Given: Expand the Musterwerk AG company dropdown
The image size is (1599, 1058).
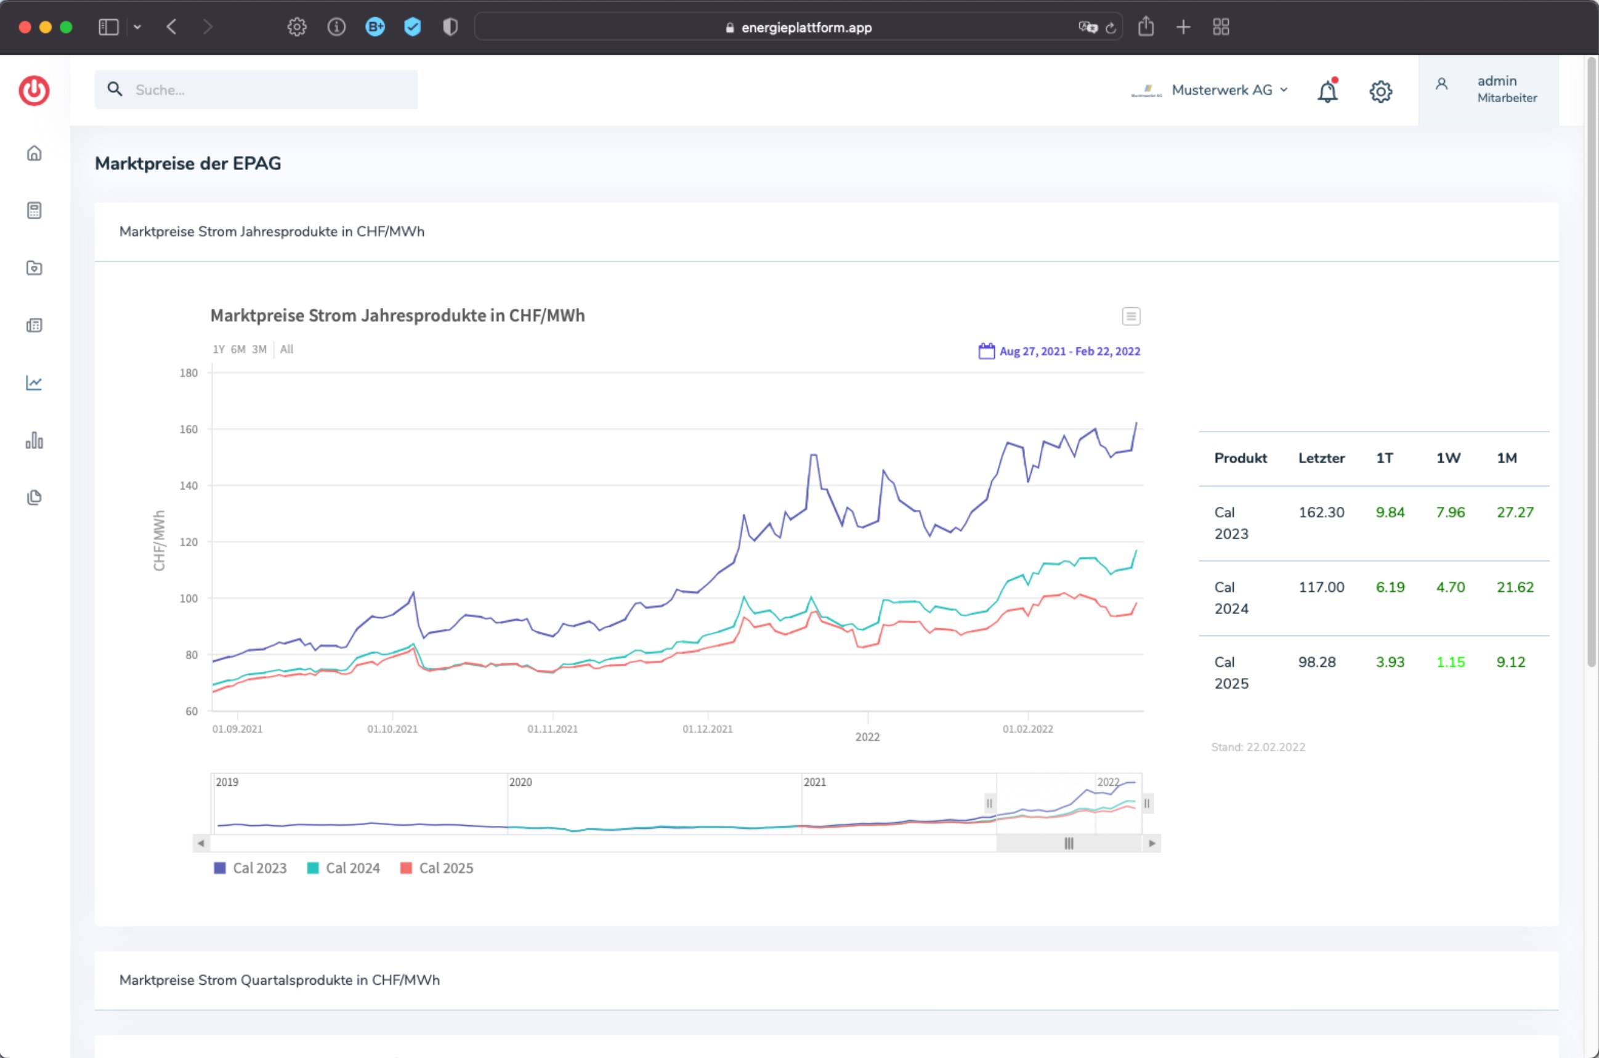Looking at the screenshot, I should click(1210, 90).
